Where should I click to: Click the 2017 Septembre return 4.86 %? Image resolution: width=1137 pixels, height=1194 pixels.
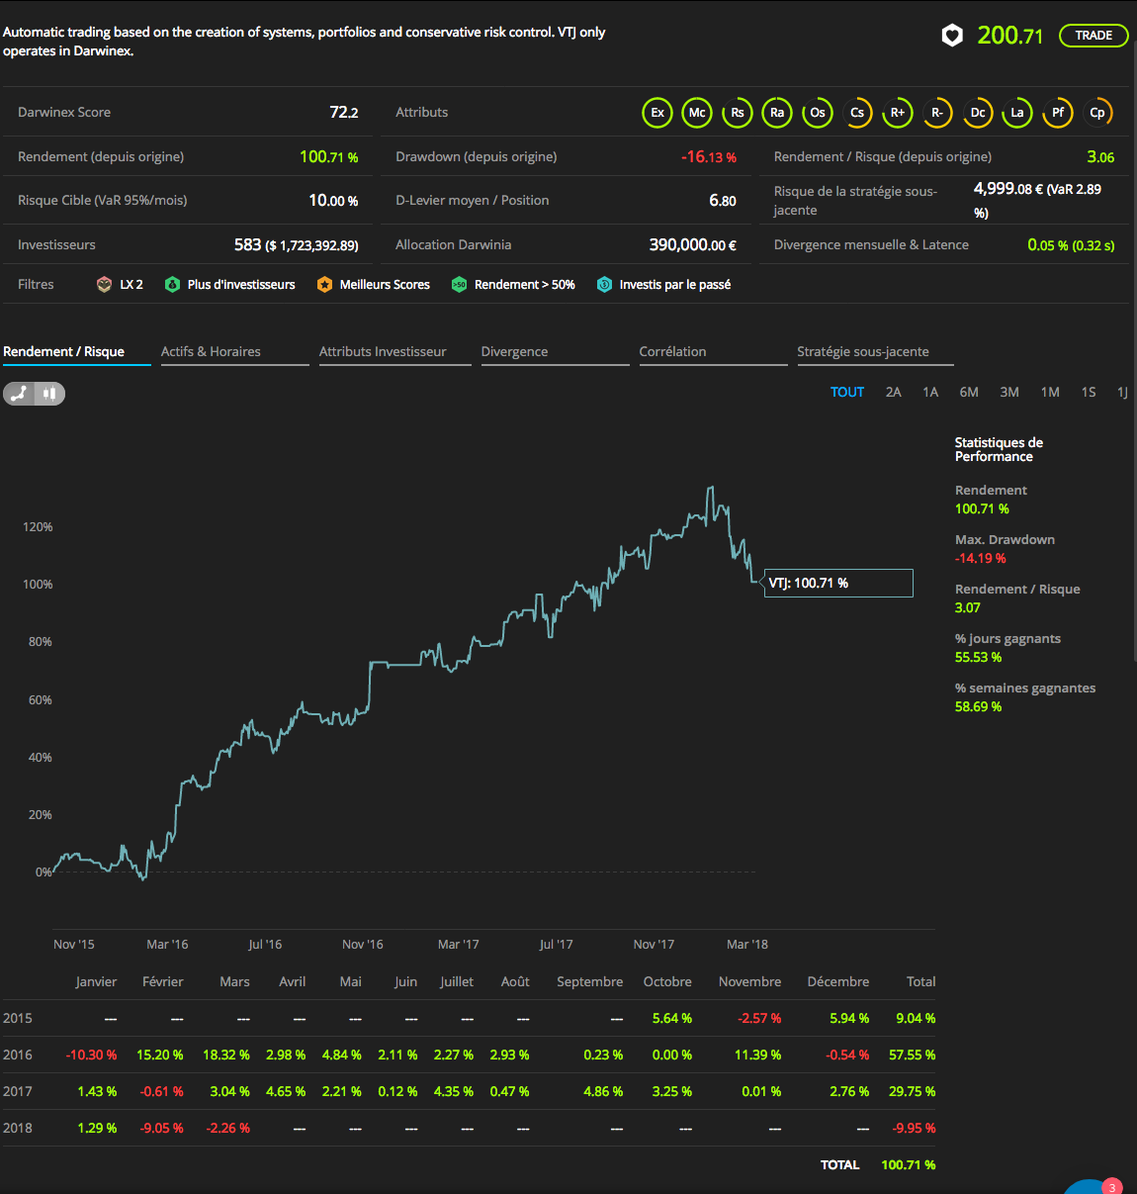[603, 1092]
